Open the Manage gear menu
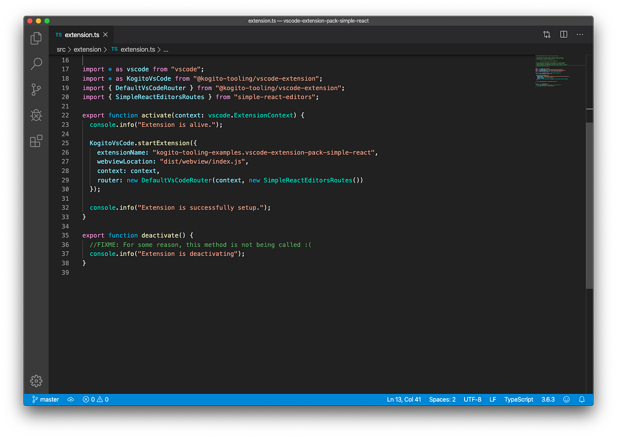The image size is (617, 437). pos(36,381)
